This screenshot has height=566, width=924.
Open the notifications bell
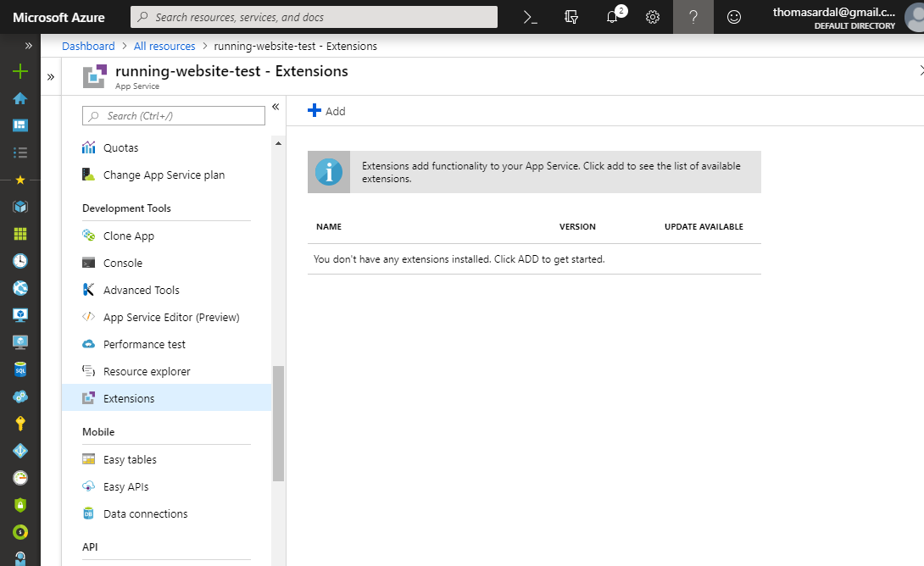(x=612, y=17)
